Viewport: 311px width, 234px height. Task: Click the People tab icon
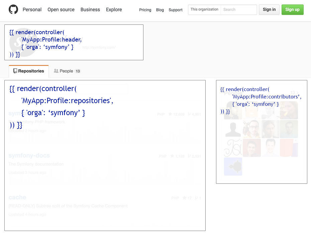click(x=56, y=71)
